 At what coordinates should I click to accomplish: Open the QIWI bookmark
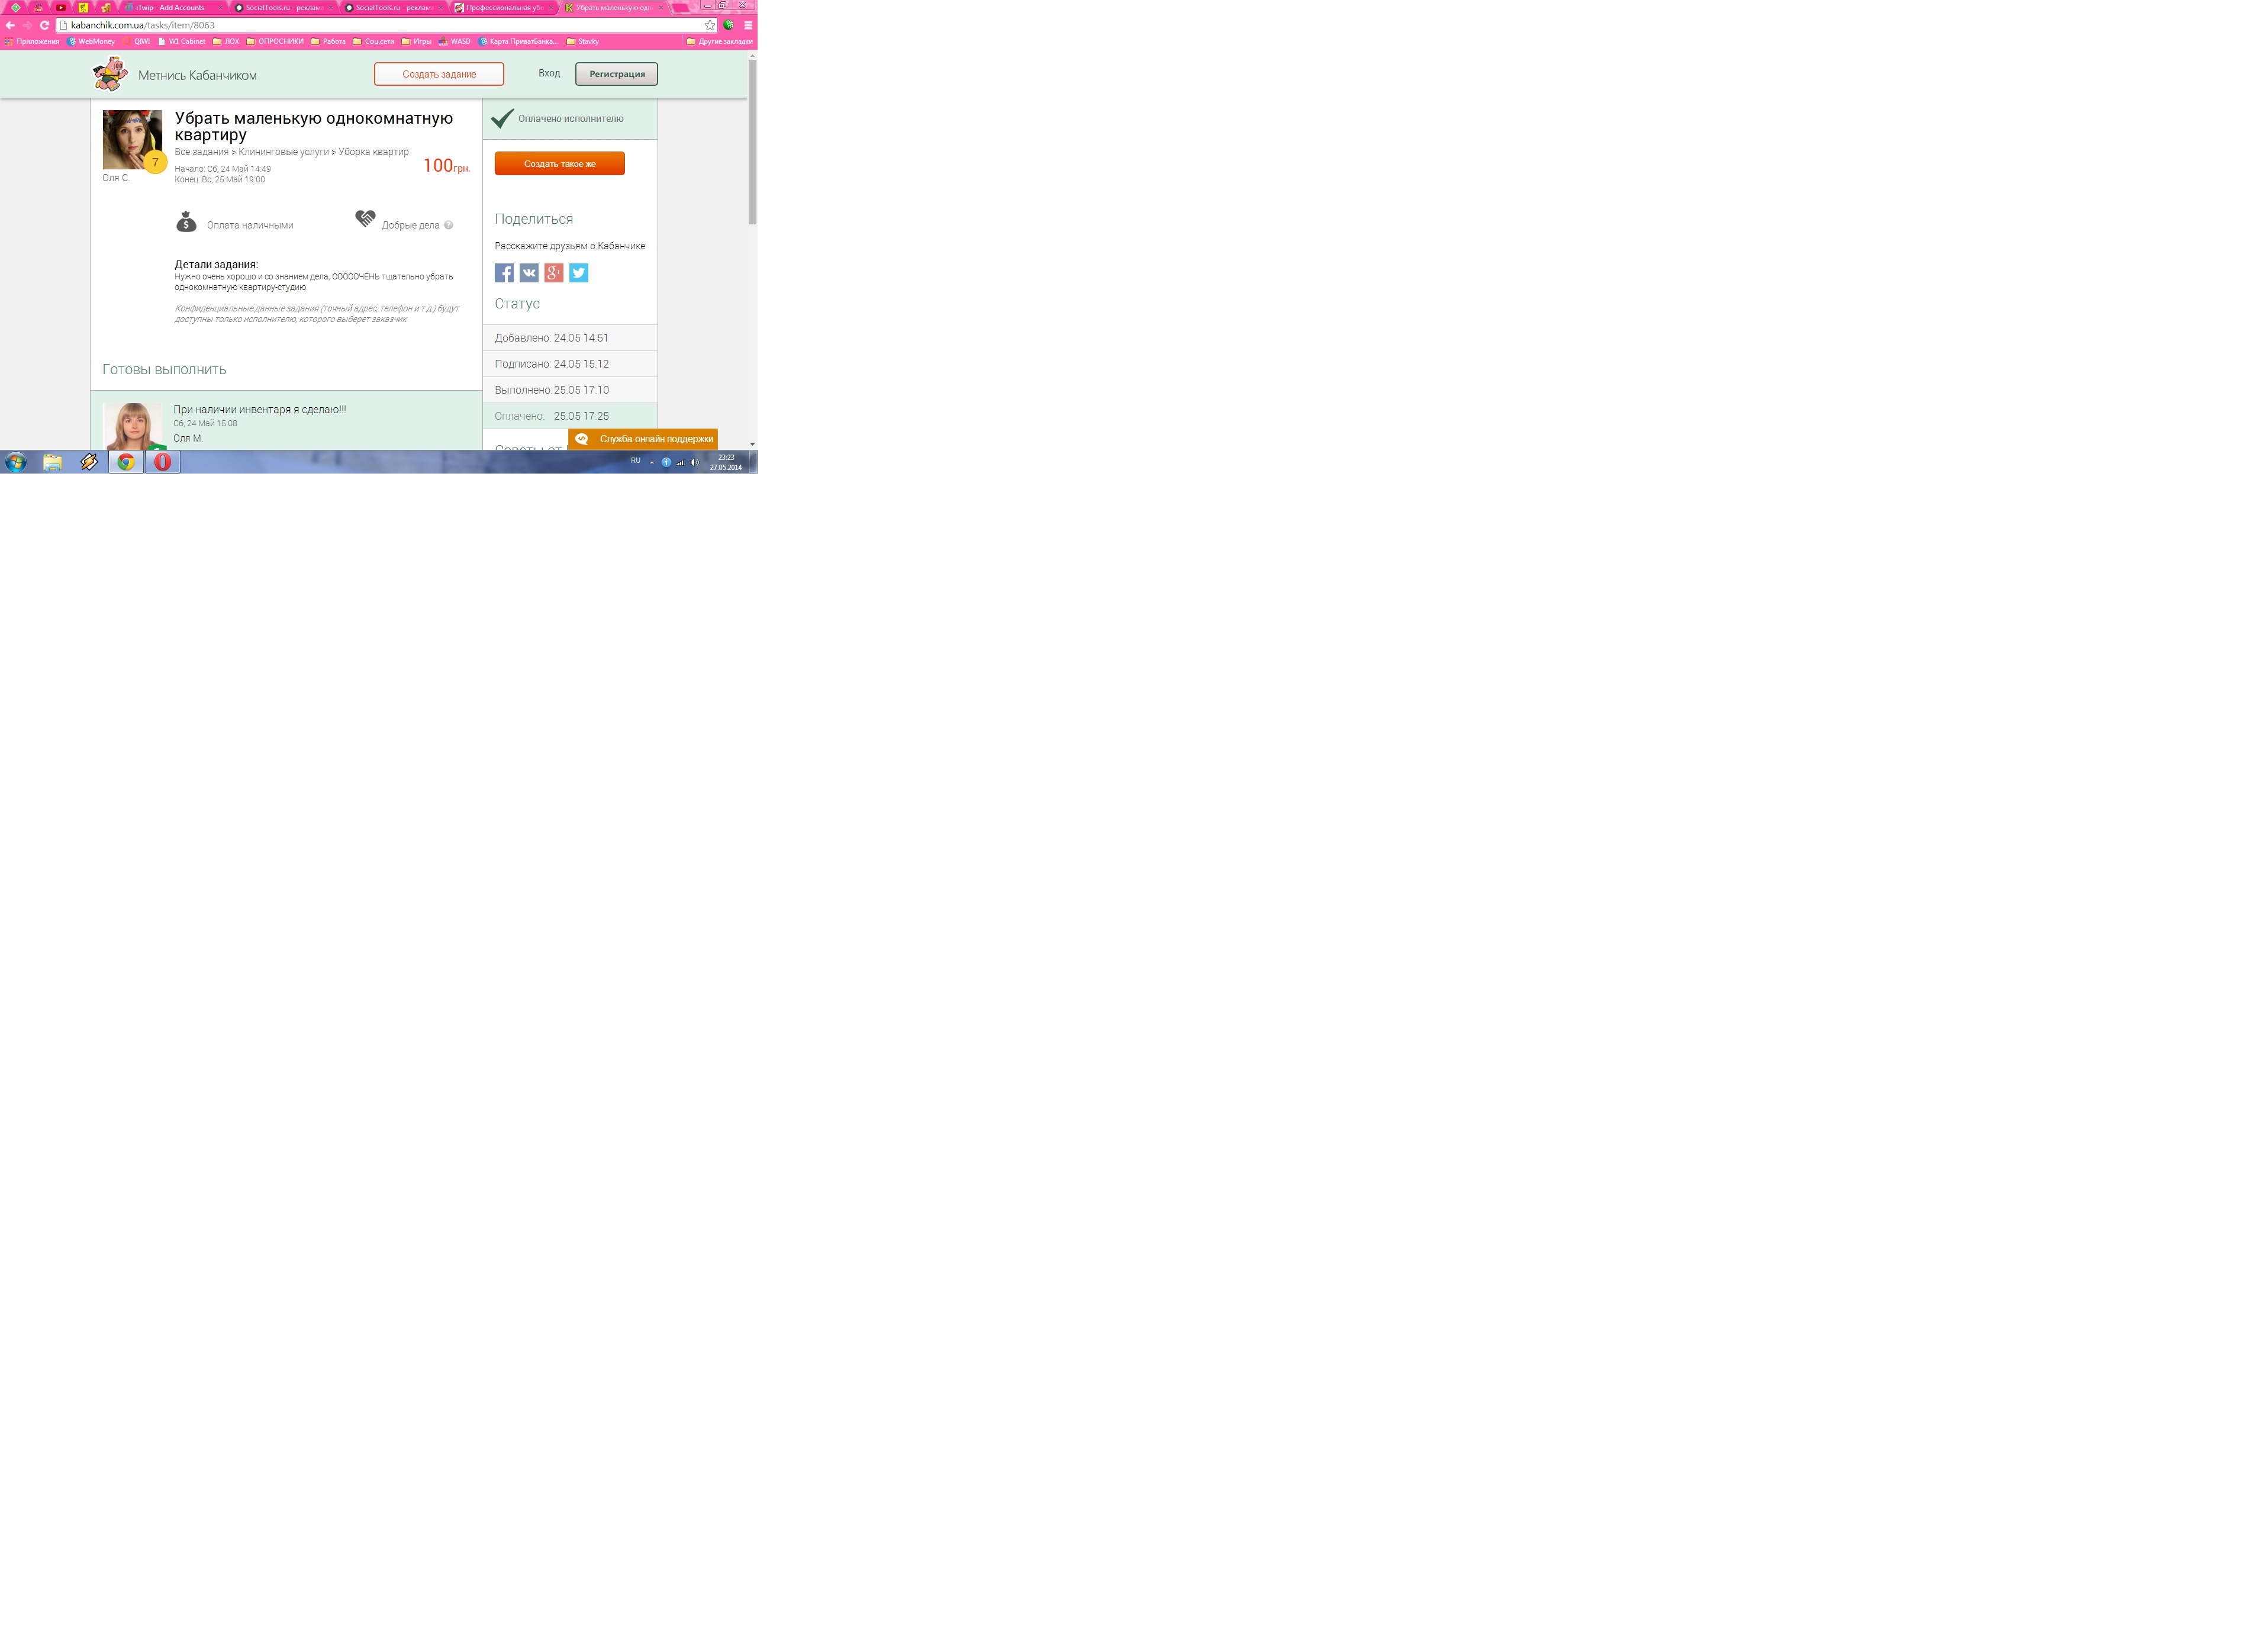137,41
